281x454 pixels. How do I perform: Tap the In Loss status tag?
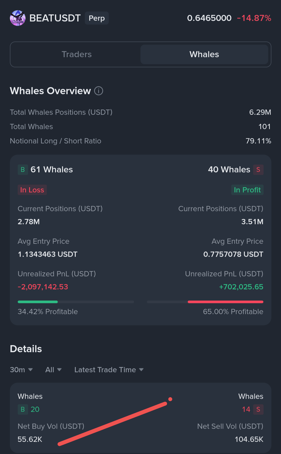[x=32, y=190]
